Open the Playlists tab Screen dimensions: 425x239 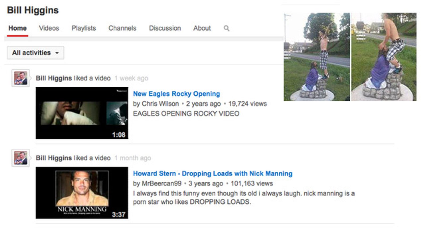84,28
